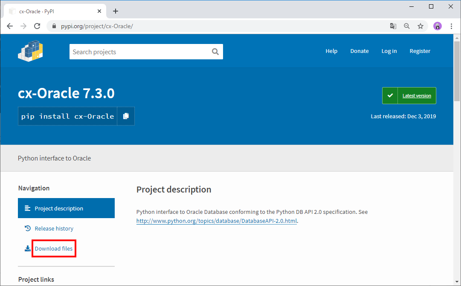Open the Chrome profile avatar
This screenshot has width=461, height=286.
tap(438, 26)
